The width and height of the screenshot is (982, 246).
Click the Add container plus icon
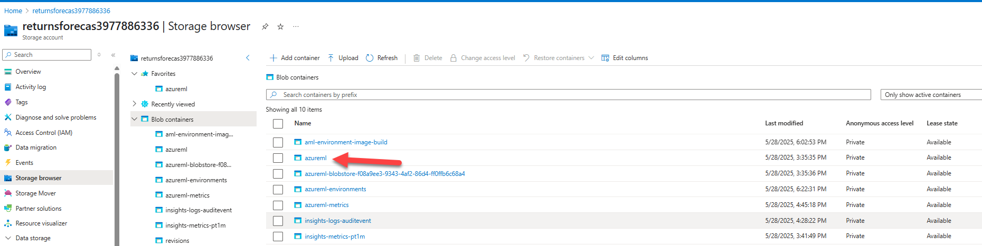[273, 58]
